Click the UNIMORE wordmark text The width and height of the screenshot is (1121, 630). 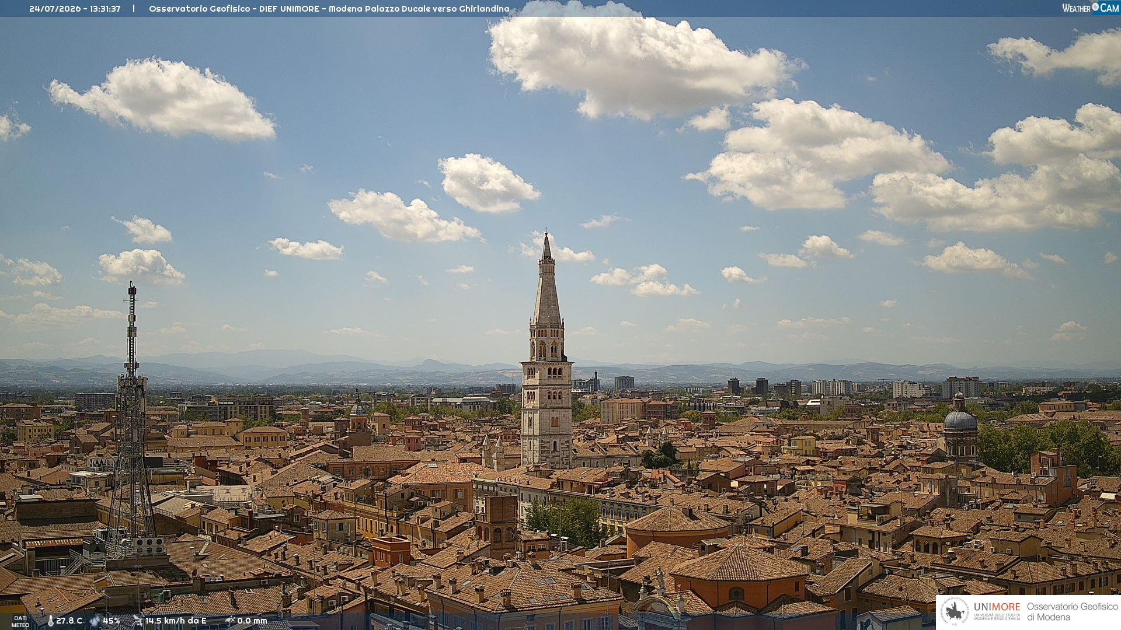tap(997, 607)
